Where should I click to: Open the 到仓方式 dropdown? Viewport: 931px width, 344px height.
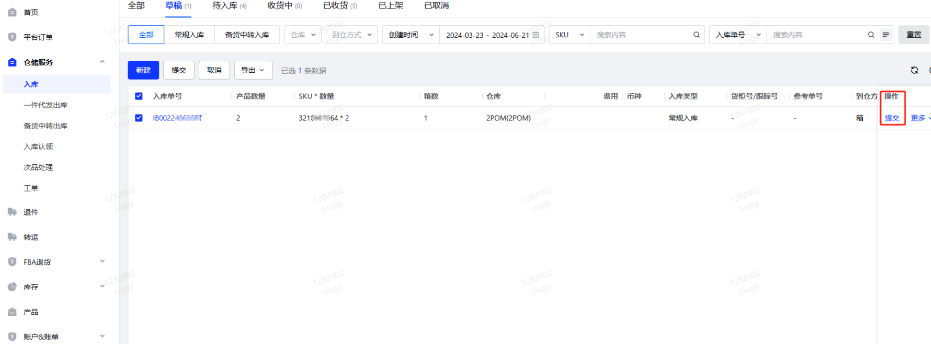tap(352, 35)
